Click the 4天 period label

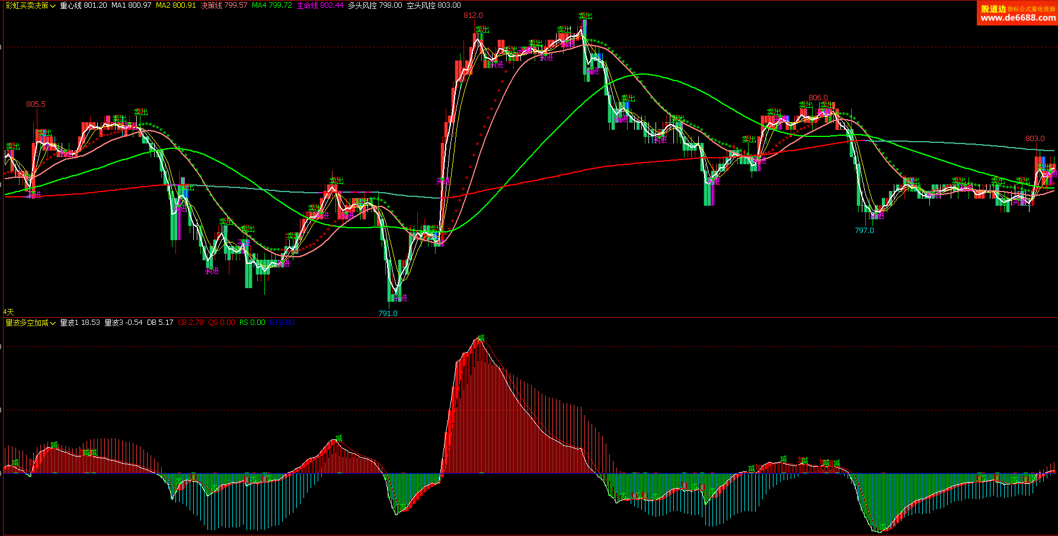(8, 312)
